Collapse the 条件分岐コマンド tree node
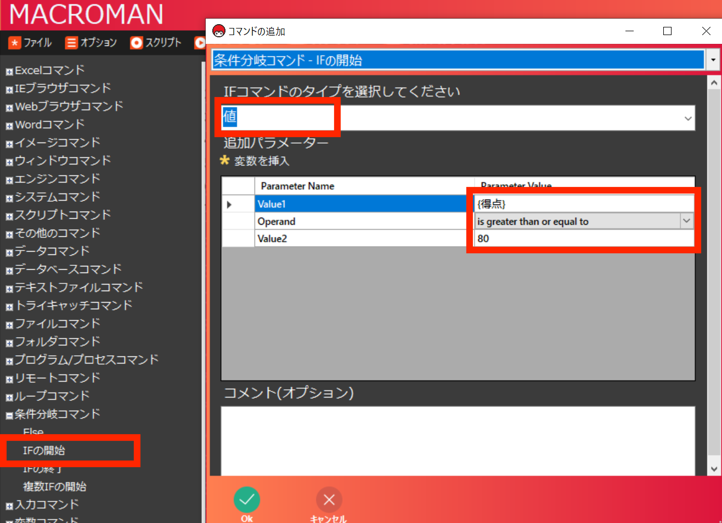This screenshot has height=523, width=722. (x=9, y=415)
